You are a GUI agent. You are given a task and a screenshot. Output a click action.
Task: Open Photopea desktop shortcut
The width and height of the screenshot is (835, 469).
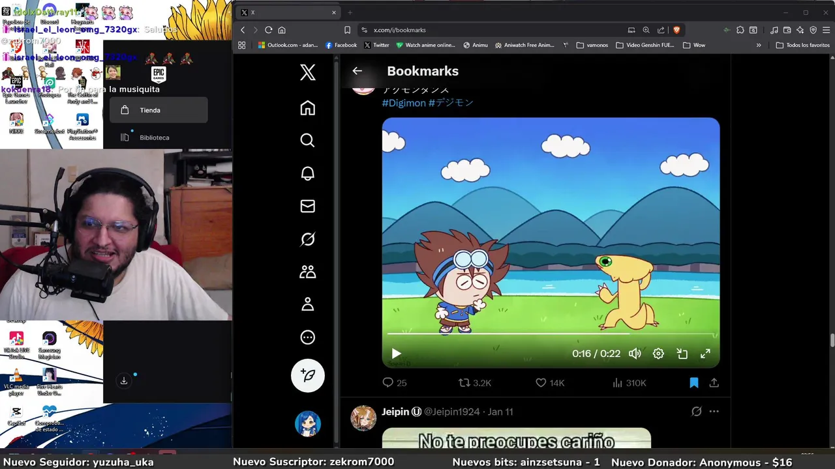pyautogui.click(x=50, y=88)
